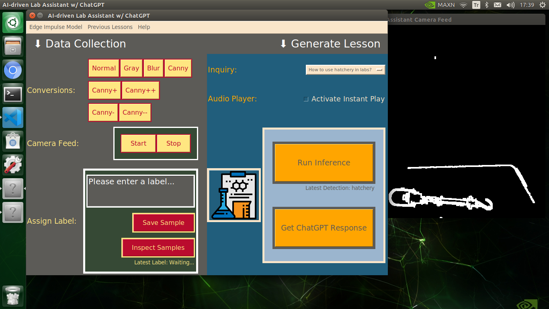Viewport: 549px width, 309px height.
Task: Click the 'Latest Label: Waiting...' text
Action: pos(164,262)
